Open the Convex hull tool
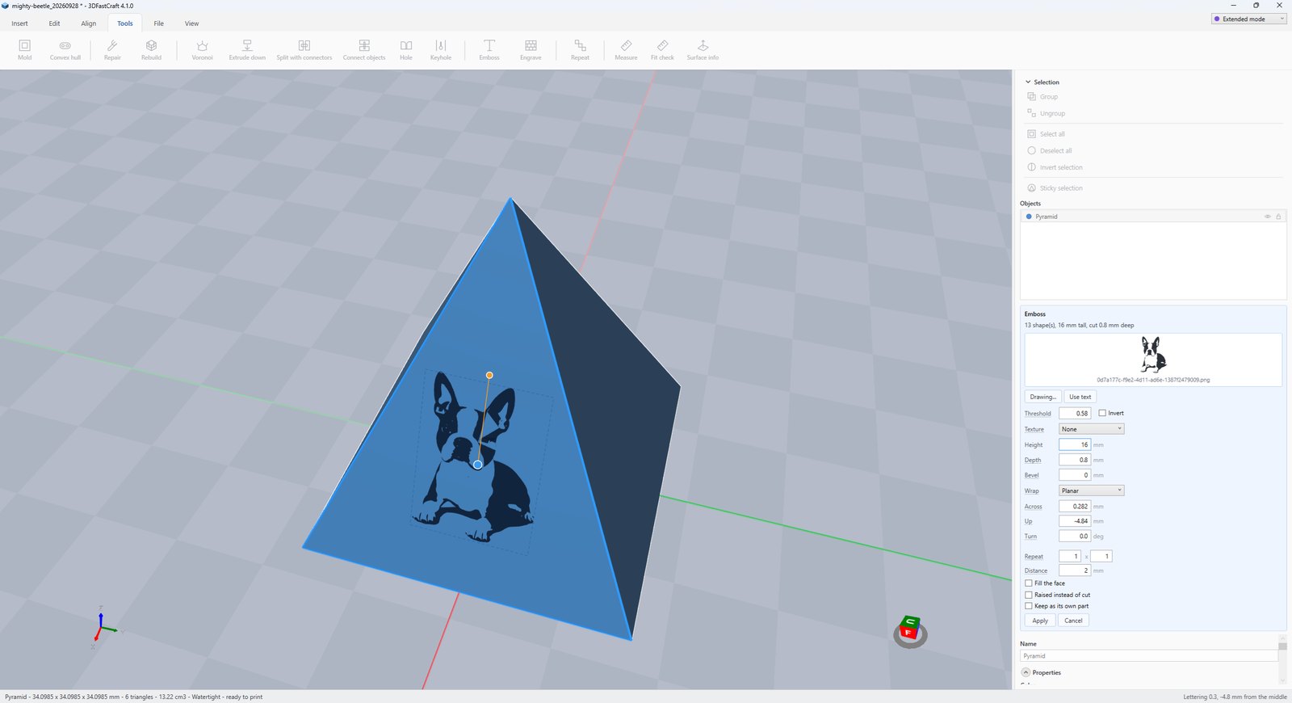Screen dimensions: 1292x703 [65, 49]
